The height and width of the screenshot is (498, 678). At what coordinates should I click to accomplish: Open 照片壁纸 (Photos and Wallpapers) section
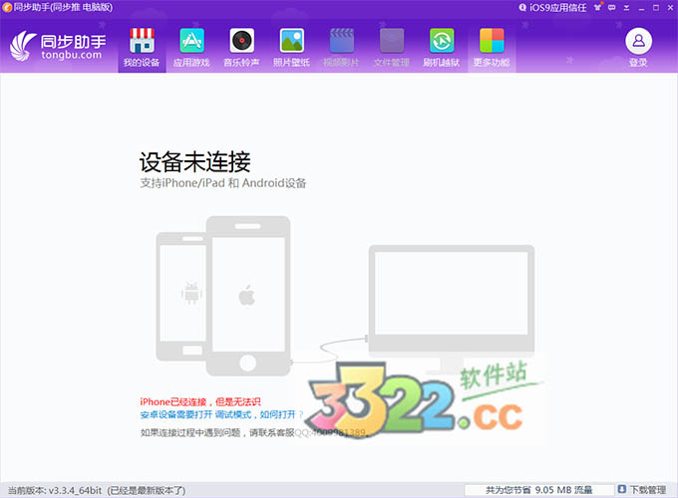(291, 47)
